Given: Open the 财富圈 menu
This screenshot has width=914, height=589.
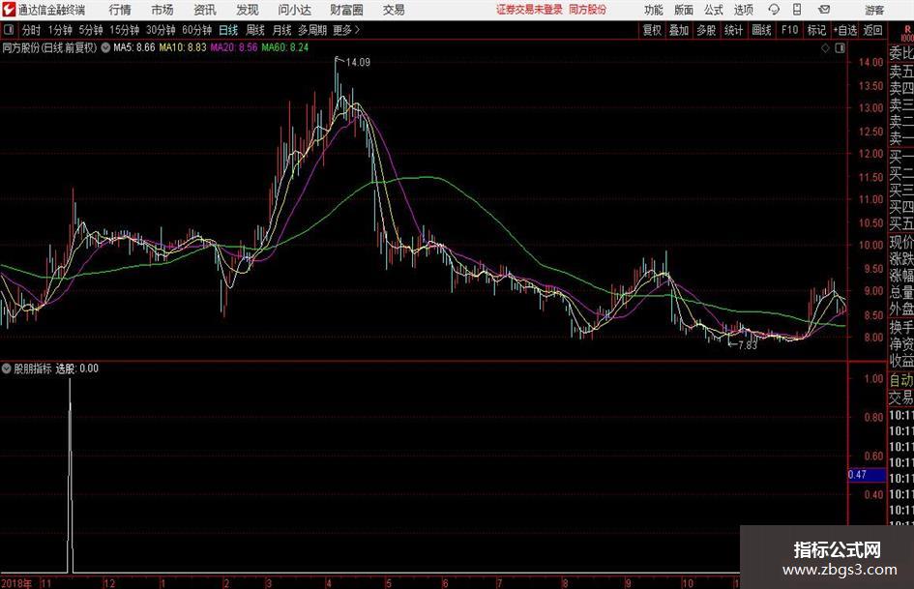Looking at the screenshot, I should [x=346, y=10].
